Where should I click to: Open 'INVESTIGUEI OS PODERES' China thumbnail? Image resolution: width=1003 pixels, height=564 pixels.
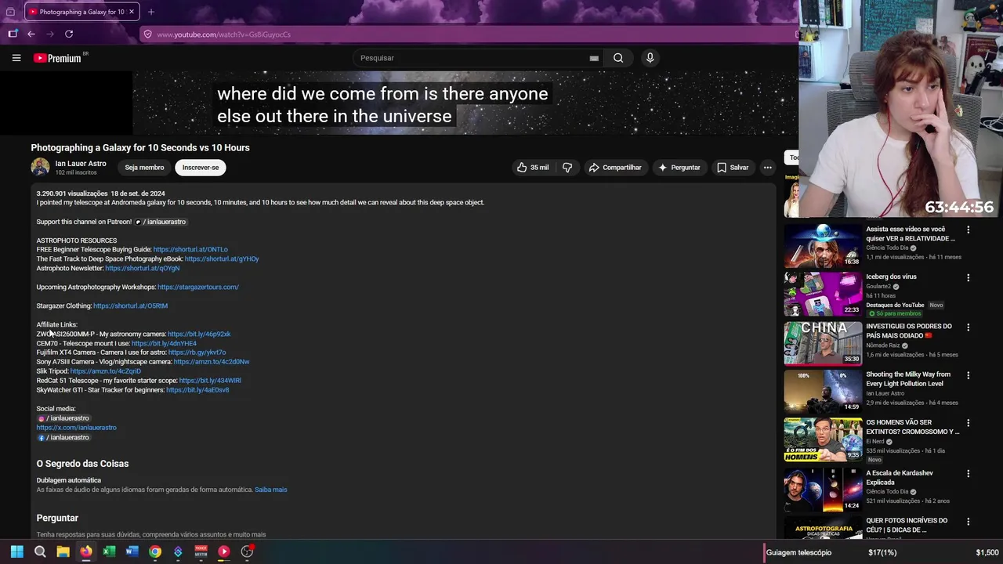pos(823,343)
